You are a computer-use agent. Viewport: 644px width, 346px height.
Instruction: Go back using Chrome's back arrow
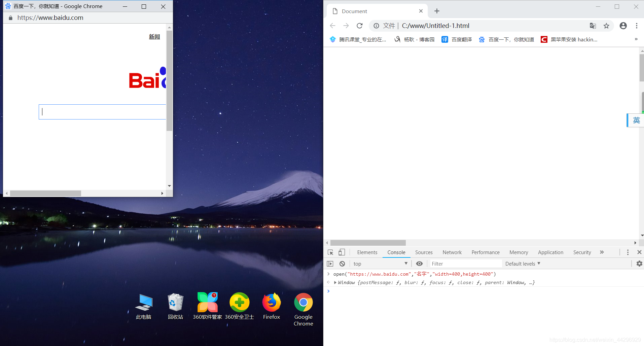pyautogui.click(x=333, y=26)
